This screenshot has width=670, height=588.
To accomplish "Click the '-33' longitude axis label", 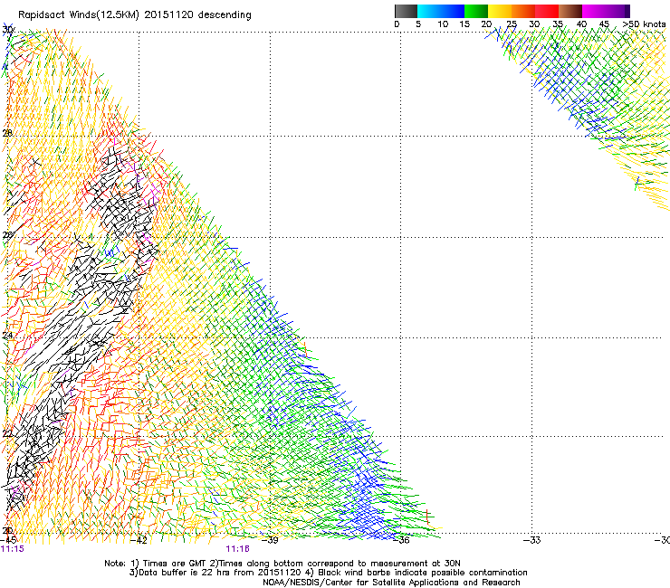I will 531,540.
